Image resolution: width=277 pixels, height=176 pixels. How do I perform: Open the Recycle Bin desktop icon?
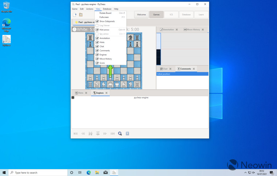click(7, 7)
